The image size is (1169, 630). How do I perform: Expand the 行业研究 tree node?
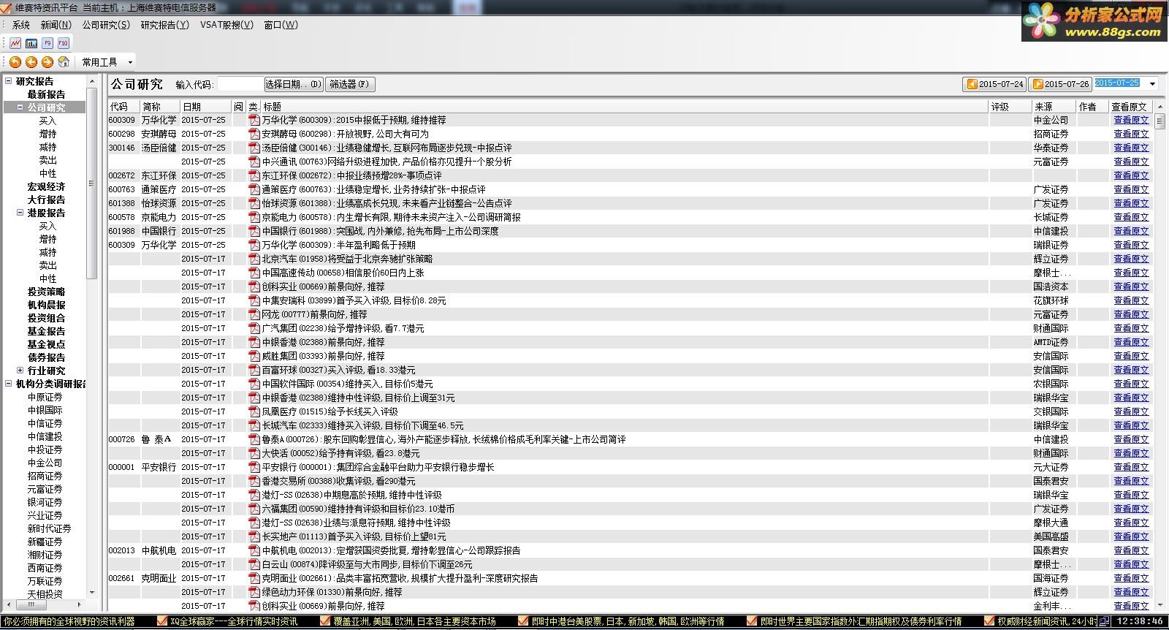20,371
